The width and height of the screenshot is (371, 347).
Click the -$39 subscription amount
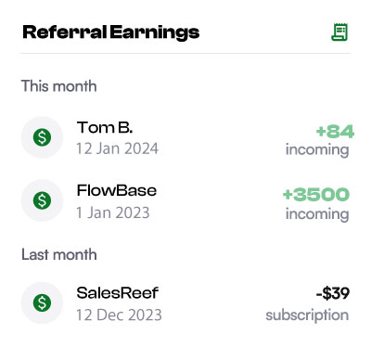coord(333,293)
